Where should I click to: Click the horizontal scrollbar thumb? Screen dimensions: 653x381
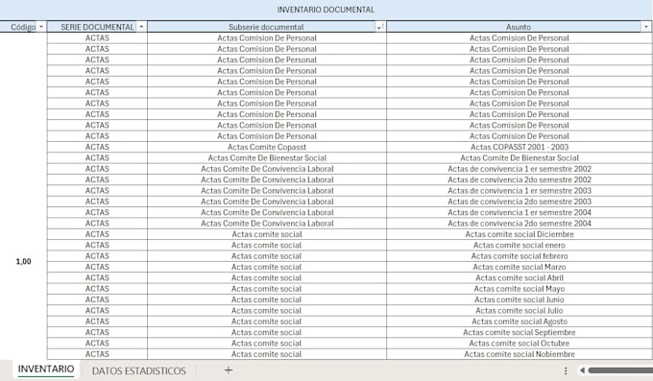click(620, 370)
